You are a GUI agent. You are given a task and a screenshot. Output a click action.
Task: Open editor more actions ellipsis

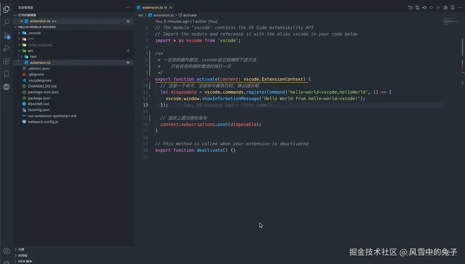460,7
